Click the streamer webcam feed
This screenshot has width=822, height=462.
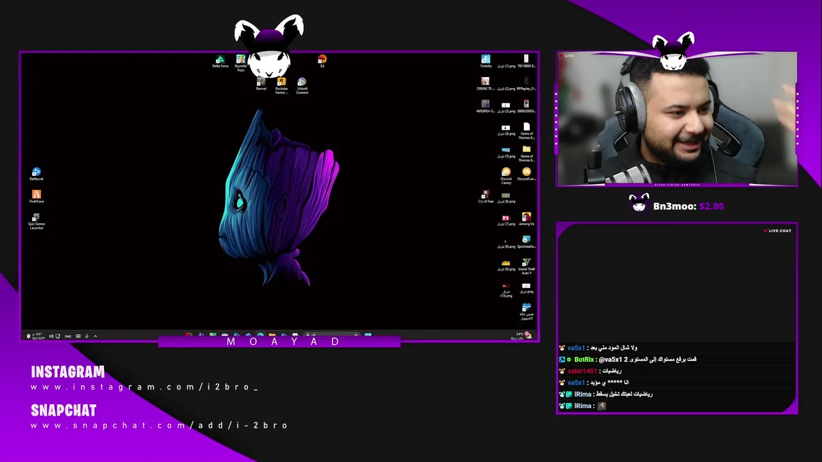[x=677, y=119]
